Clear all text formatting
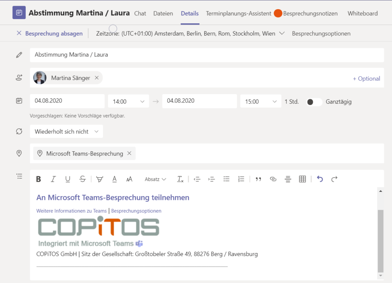The image size is (392, 283). [x=180, y=179]
